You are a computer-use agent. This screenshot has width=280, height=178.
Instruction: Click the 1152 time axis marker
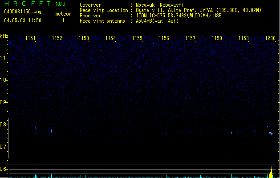[57, 38]
